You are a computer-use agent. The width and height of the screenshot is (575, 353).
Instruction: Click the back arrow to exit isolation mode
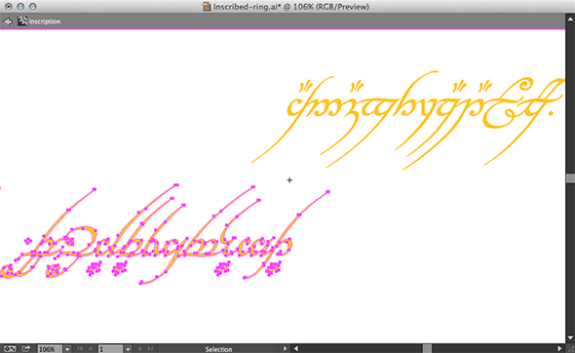pyautogui.click(x=8, y=21)
